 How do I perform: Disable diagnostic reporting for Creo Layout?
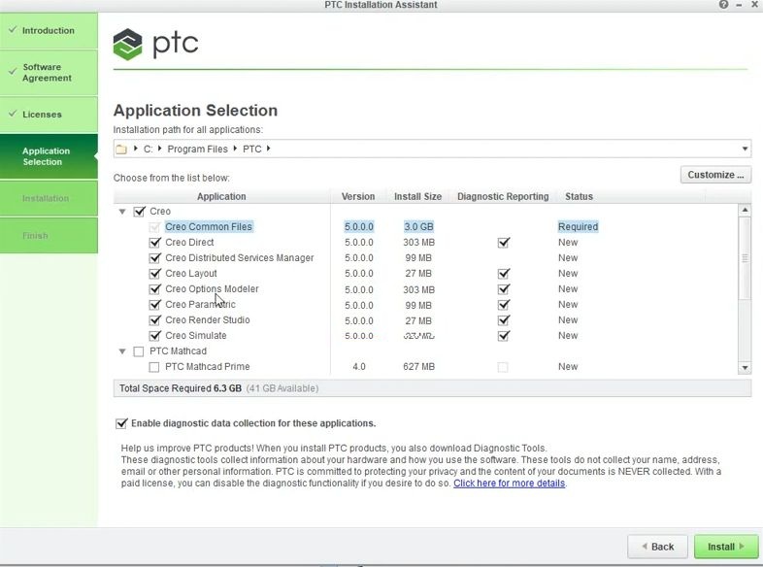(504, 274)
